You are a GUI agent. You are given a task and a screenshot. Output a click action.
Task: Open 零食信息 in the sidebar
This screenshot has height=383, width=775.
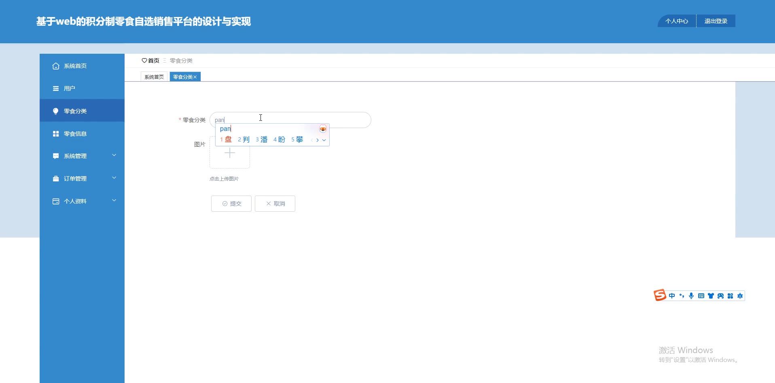[82, 134]
